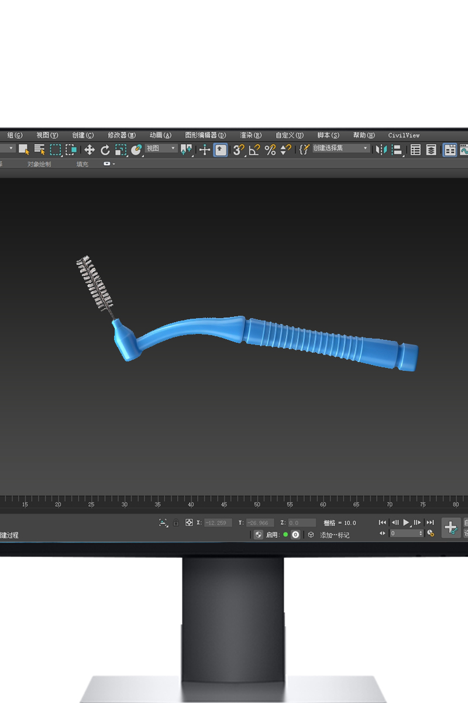Click the 添加…标记 time tag button
The image size is (468, 703).
[334, 535]
